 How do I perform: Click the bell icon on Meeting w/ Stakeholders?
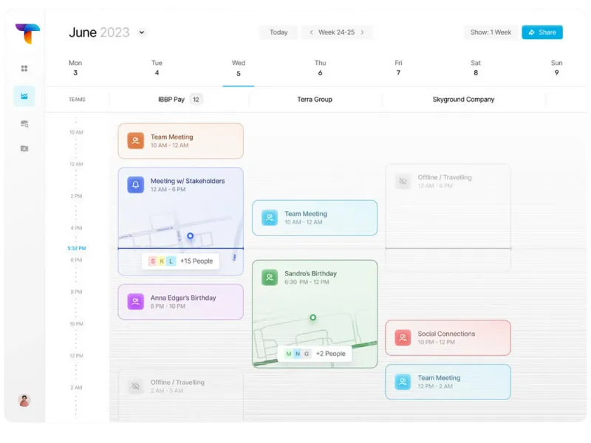click(135, 185)
